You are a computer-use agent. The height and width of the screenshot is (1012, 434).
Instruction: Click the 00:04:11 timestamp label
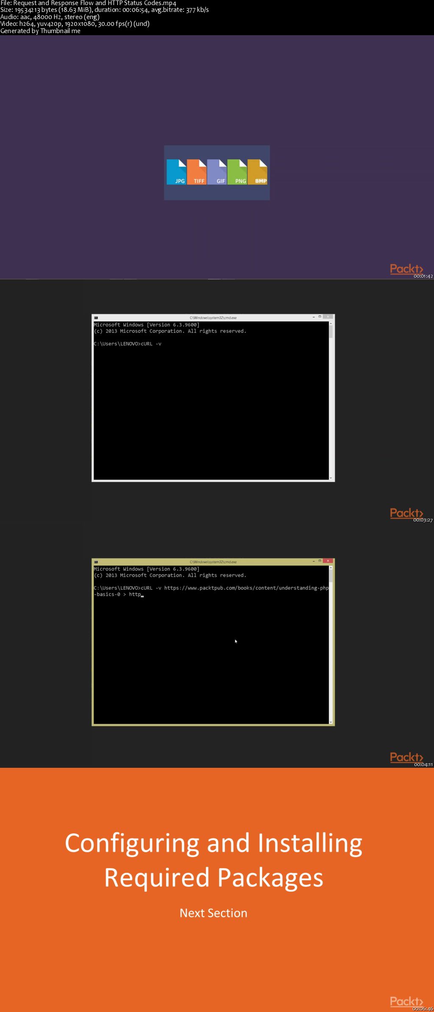423,765
